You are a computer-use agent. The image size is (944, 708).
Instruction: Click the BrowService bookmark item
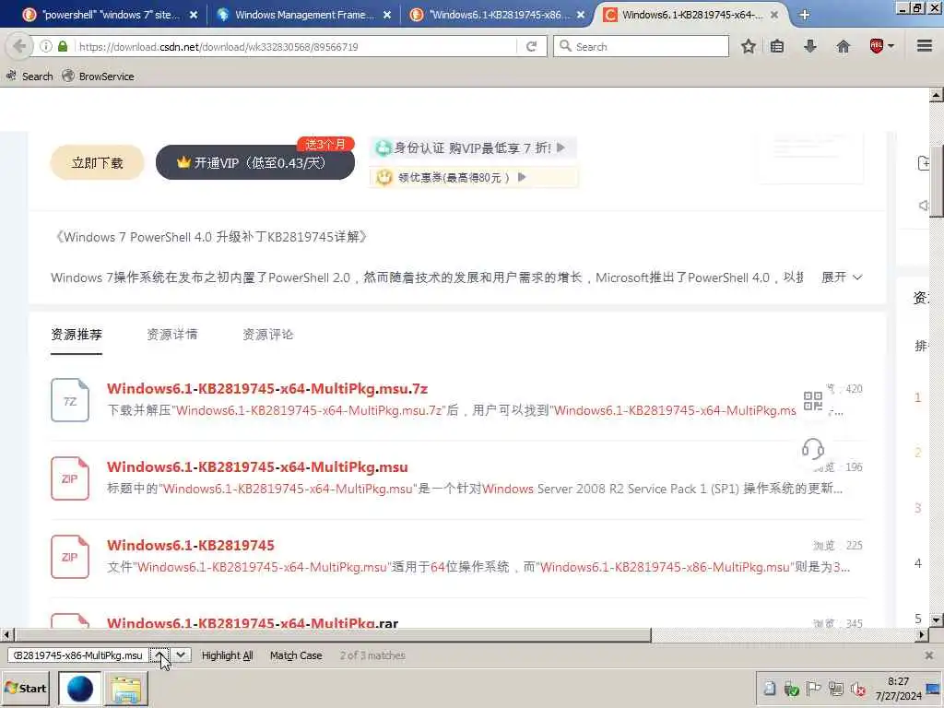tap(99, 76)
